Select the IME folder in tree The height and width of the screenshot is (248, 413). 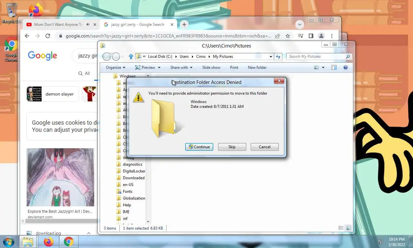coord(126,212)
